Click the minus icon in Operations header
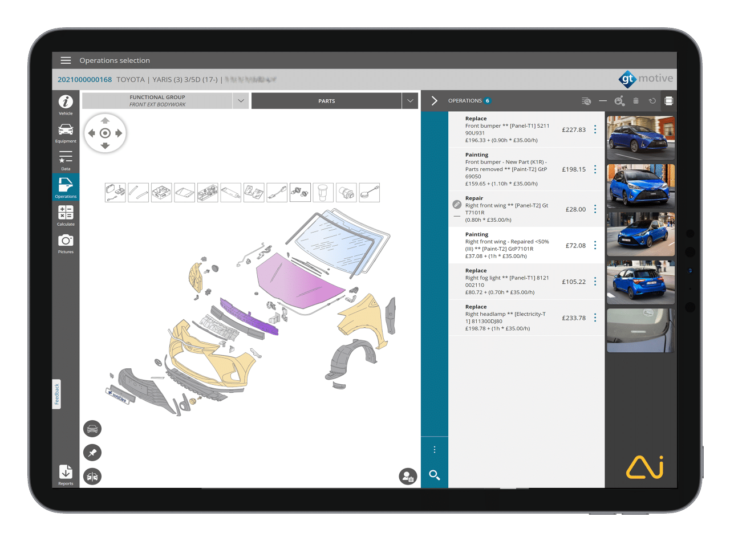 point(603,101)
